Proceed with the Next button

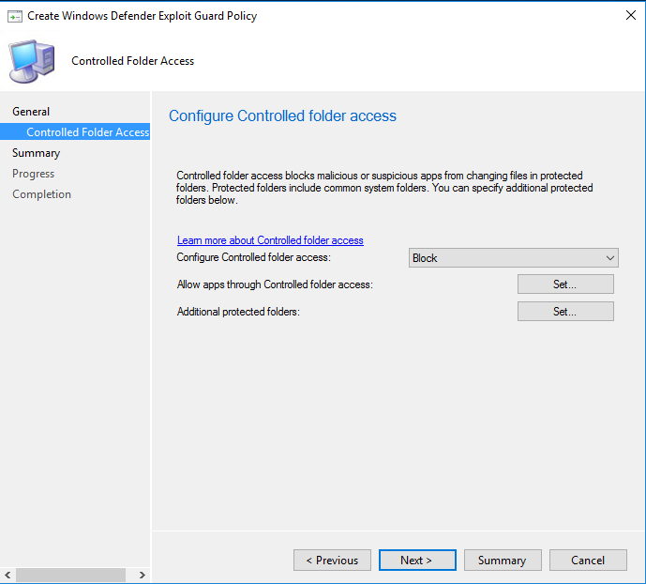point(417,561)
